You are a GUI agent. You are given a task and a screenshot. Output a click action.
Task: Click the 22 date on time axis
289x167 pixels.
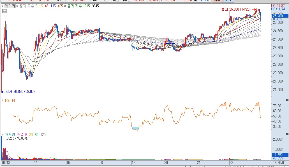[231, 163]
